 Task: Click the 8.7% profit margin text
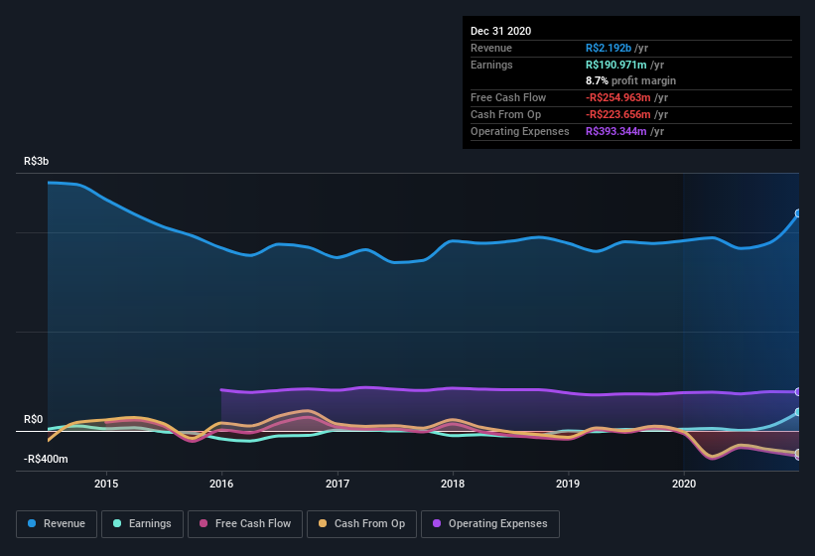click(630, 80)
